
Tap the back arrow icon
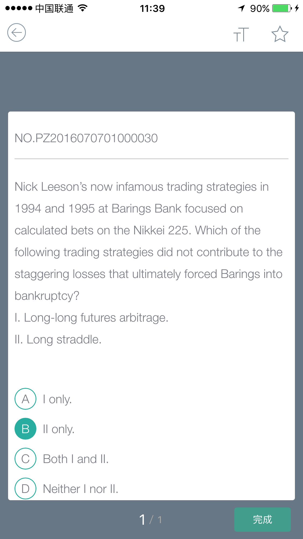[x=16, y=33]
